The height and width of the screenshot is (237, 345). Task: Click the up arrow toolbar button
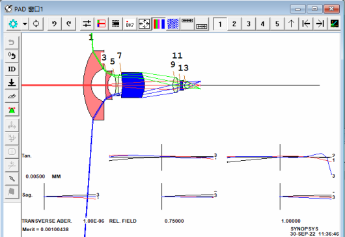pyautogui.click(x=292, y=23)
